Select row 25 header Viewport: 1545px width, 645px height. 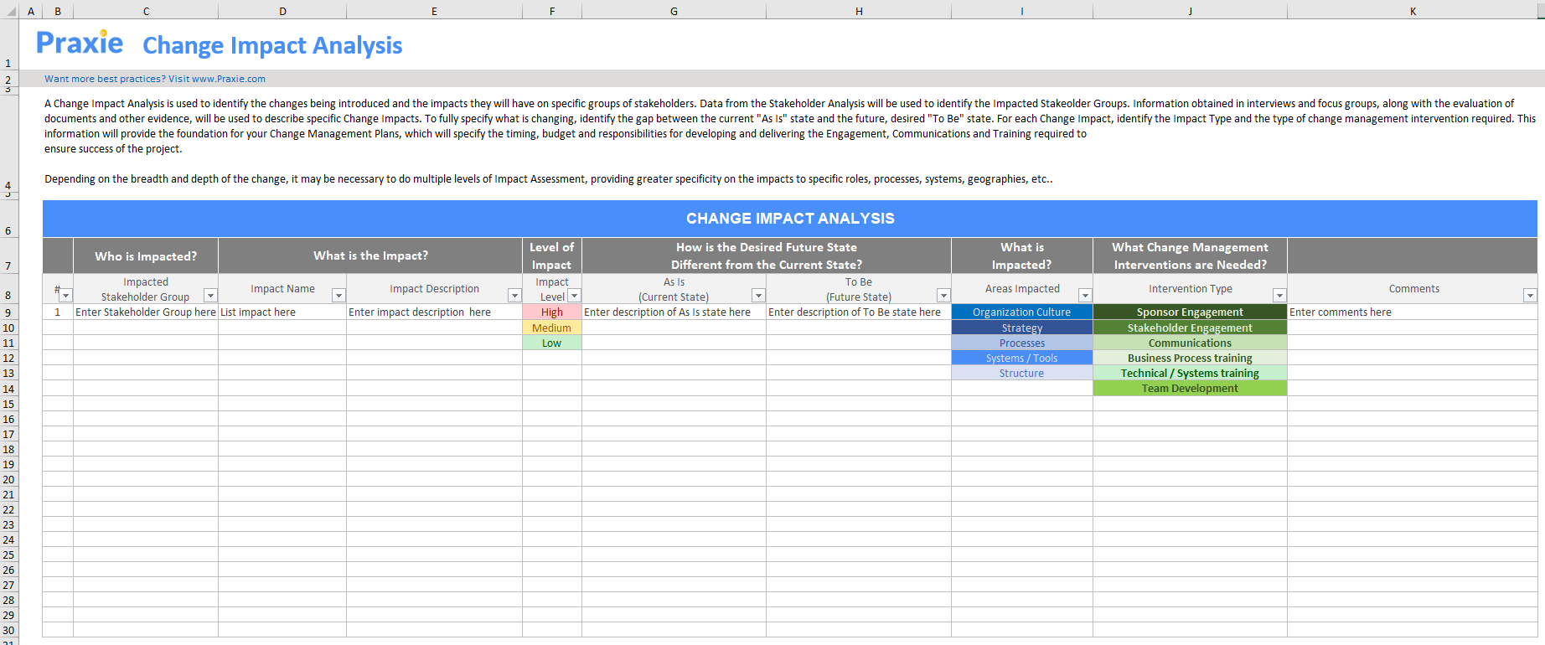coord(8,555)
